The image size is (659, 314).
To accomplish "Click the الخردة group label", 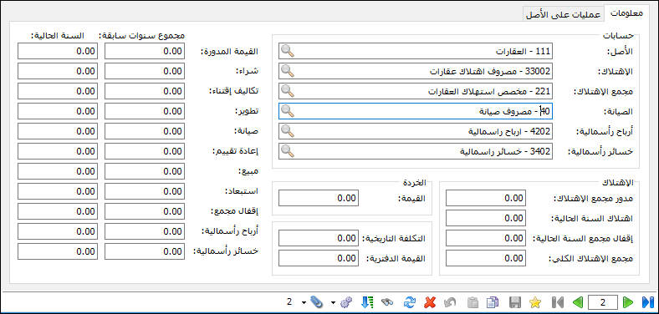I will 414,182.
